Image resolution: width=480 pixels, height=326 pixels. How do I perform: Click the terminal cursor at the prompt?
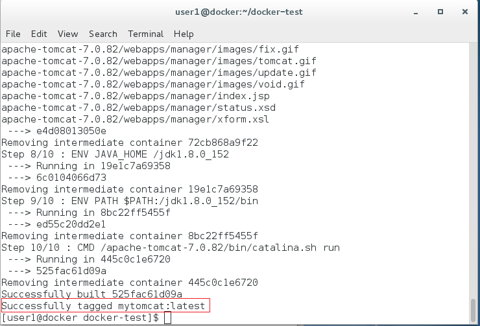click(168, 318)
